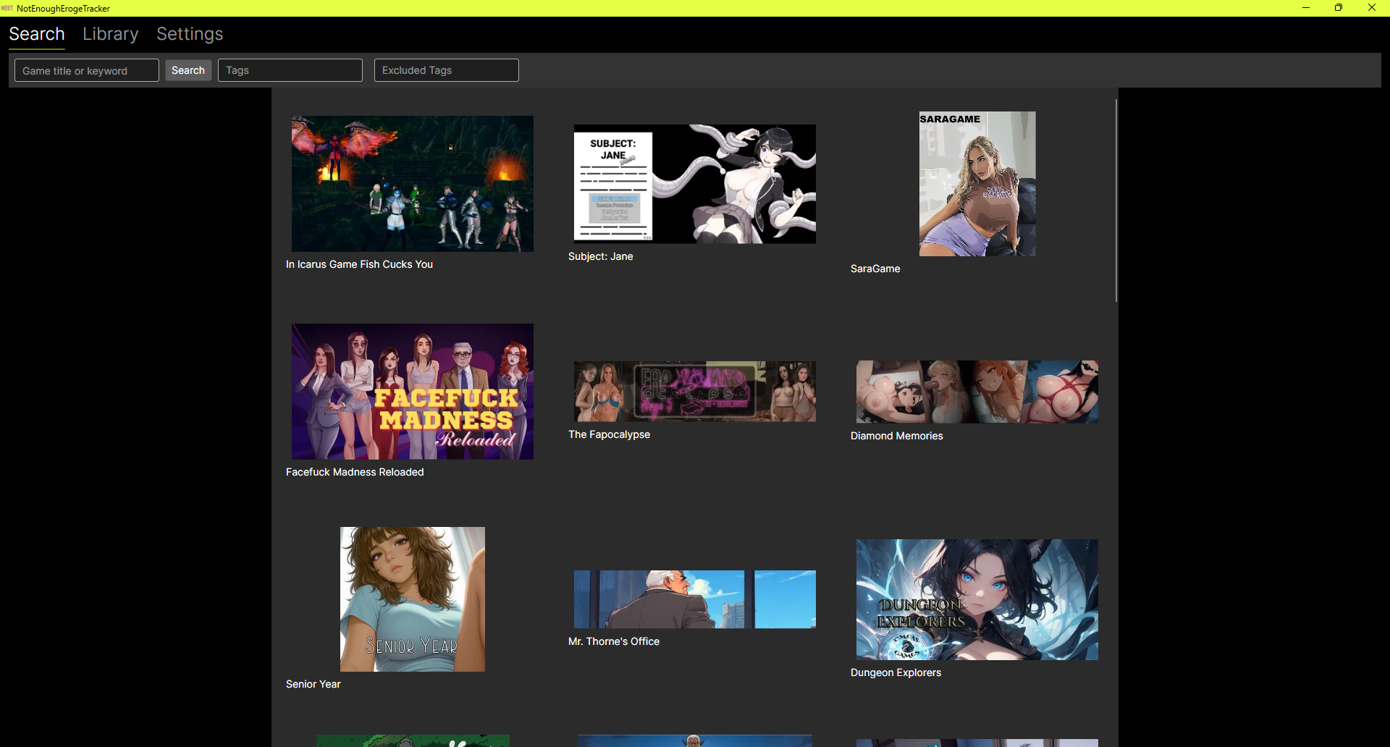Click the vertical scrollbar of results list
The width and height of the screenshot is (1390, 747).
point(1116,201)
